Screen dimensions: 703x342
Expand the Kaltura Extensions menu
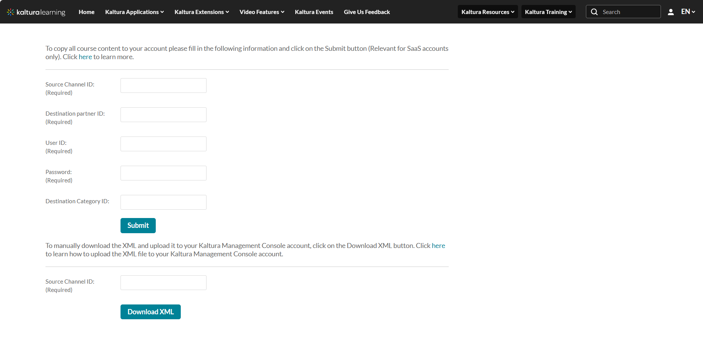(x=202, y=12)
